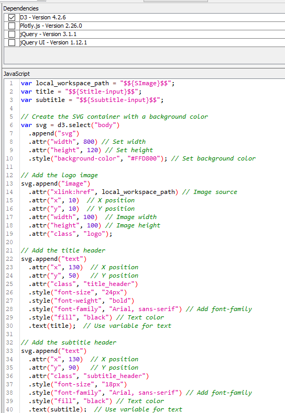Click the "bold" font-weight value on line 27
285x413 pixels.
(120, 301)
